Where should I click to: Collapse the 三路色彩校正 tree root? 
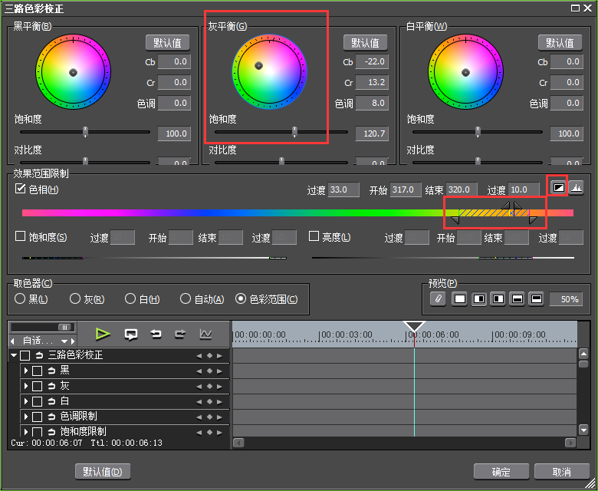[14, 355]
